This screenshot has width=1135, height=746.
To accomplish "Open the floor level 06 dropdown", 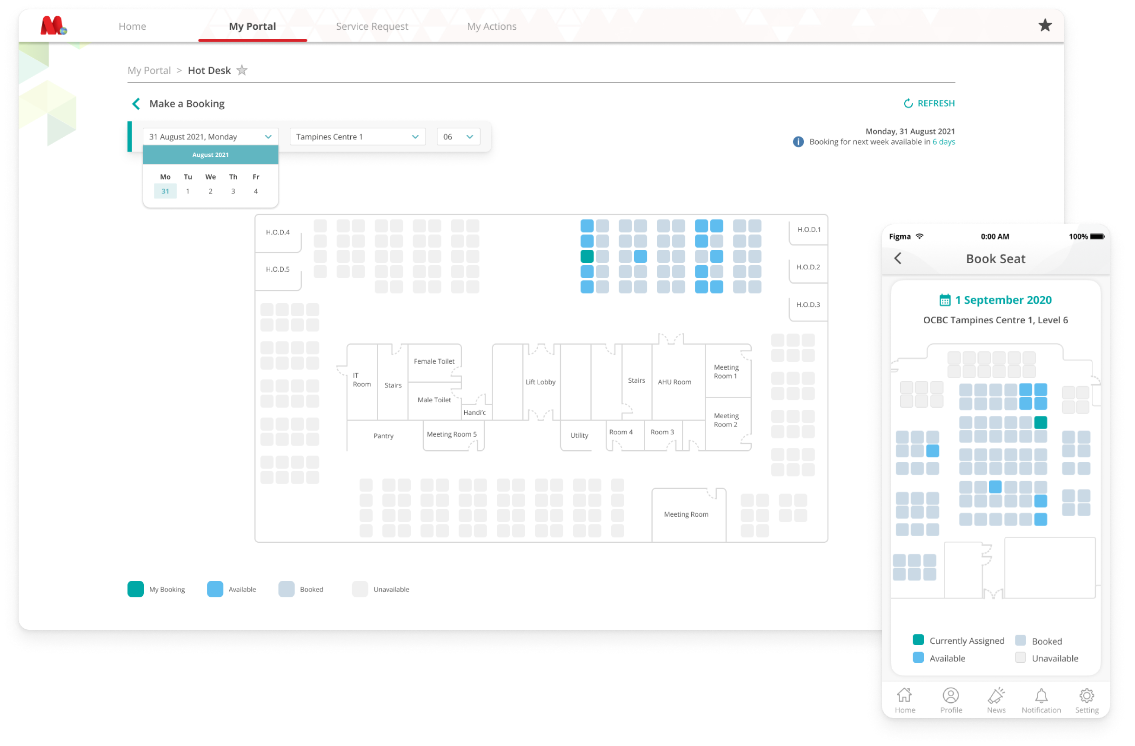I will (458, 137).
